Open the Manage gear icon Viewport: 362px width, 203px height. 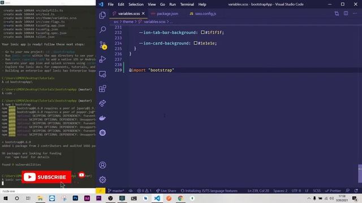102,179
